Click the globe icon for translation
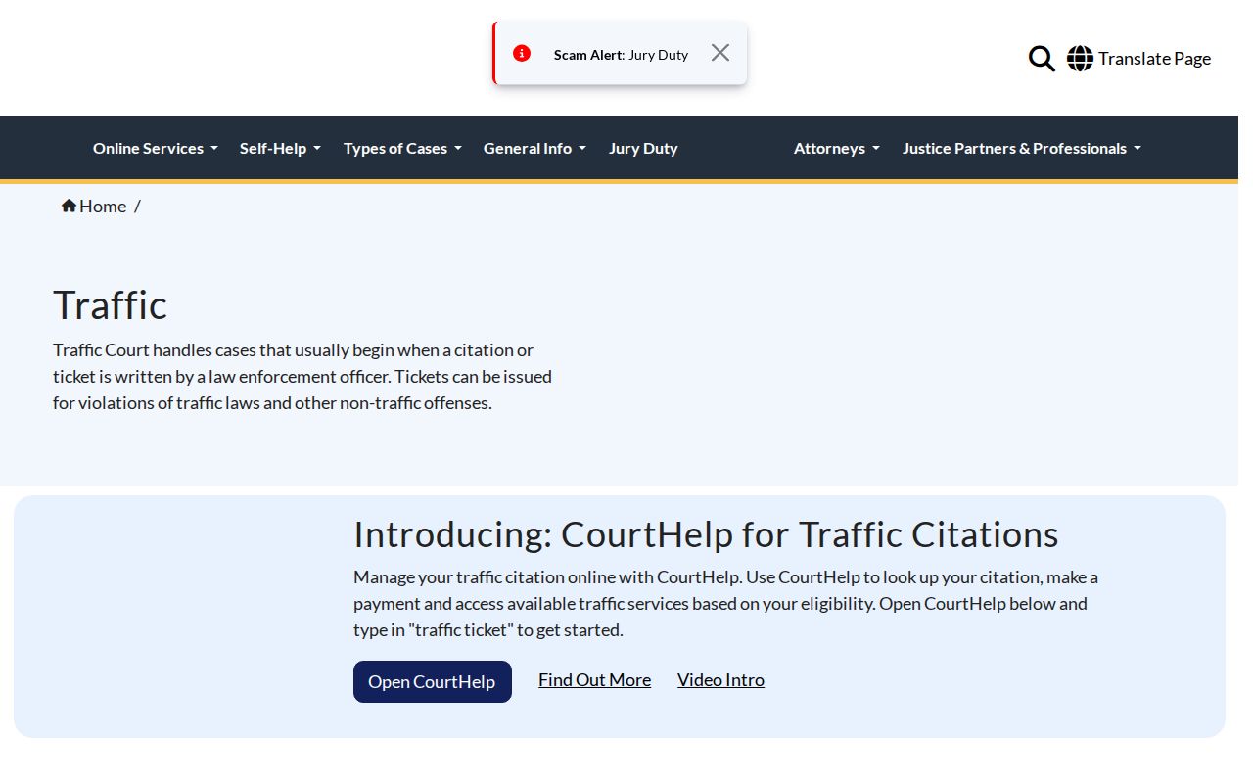Image resolution: width=1253 pixels, height=783 pixels. (1080, 59)
